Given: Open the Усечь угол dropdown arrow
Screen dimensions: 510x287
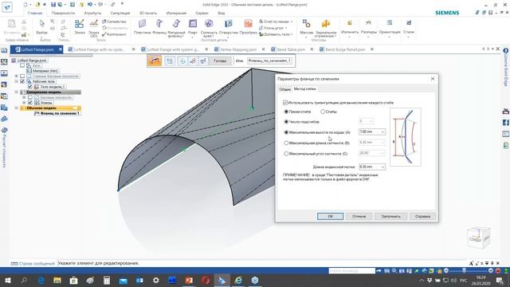Looking at the screenshot, I should click(x=286, y=28).
